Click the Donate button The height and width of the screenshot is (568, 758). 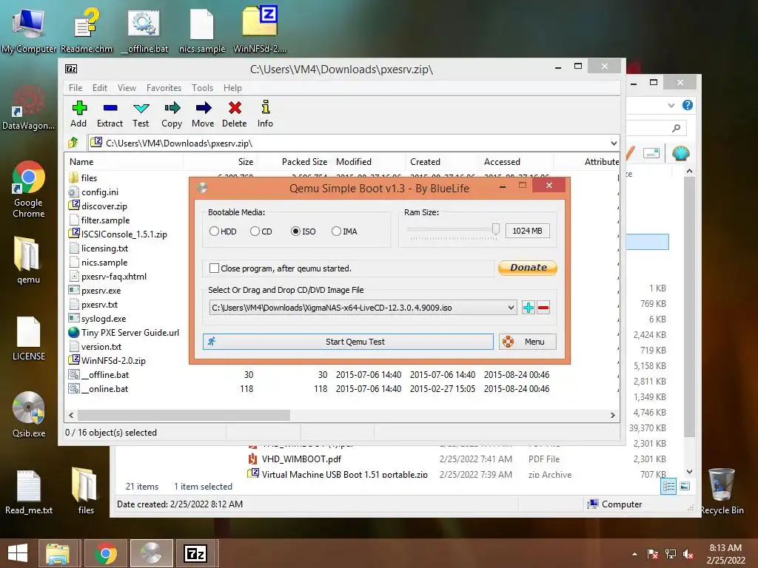(x=527, y=268)
